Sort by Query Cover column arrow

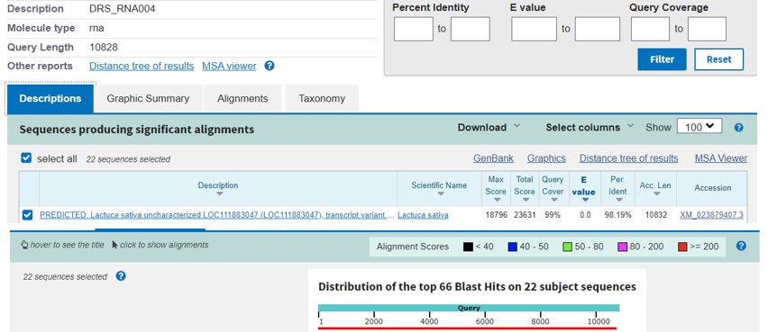[x=554, y=200]
